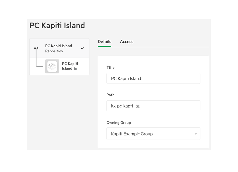Image resolution: width=238 pixels, height=172 pixels.
Task: Click the Repository subtitle text in sidebar
Action: [x=54, y=51]
